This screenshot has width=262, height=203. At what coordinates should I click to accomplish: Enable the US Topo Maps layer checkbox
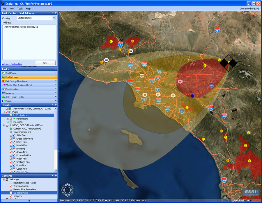[11, 193]
